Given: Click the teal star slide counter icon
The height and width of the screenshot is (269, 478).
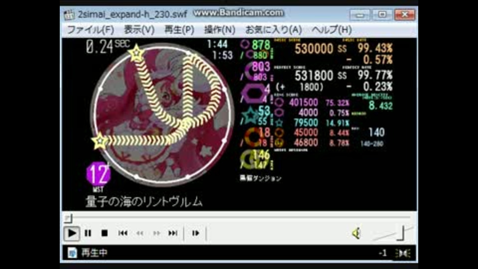Looking at the screenshot, I should [250, 115].
